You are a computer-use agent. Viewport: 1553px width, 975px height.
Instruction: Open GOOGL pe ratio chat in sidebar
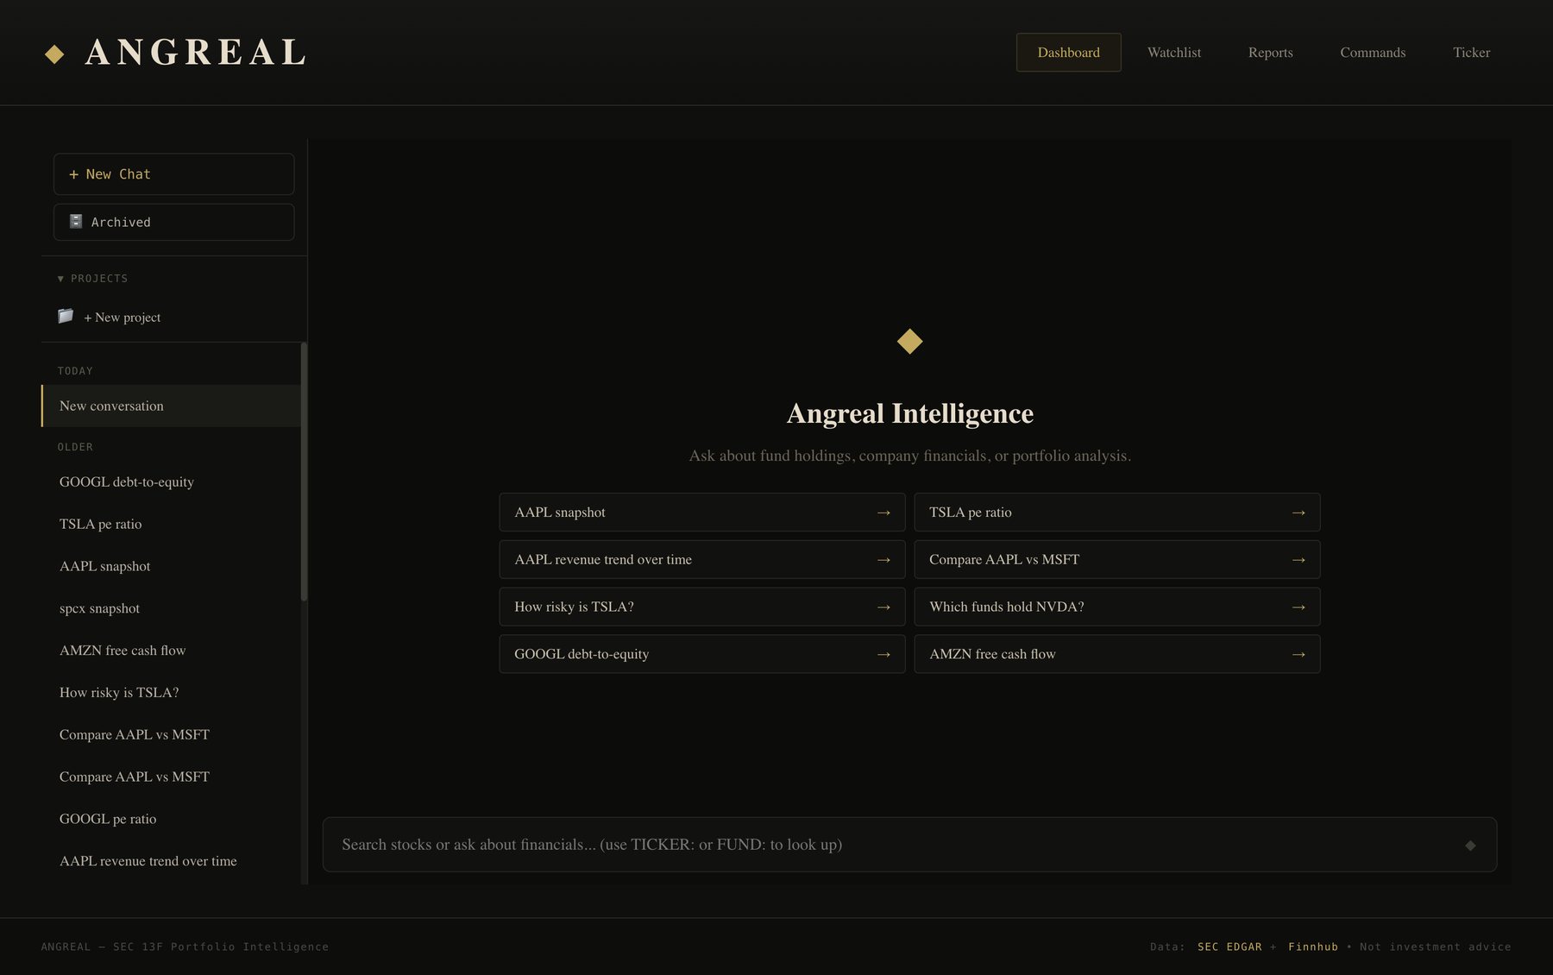tap(171, 819)
